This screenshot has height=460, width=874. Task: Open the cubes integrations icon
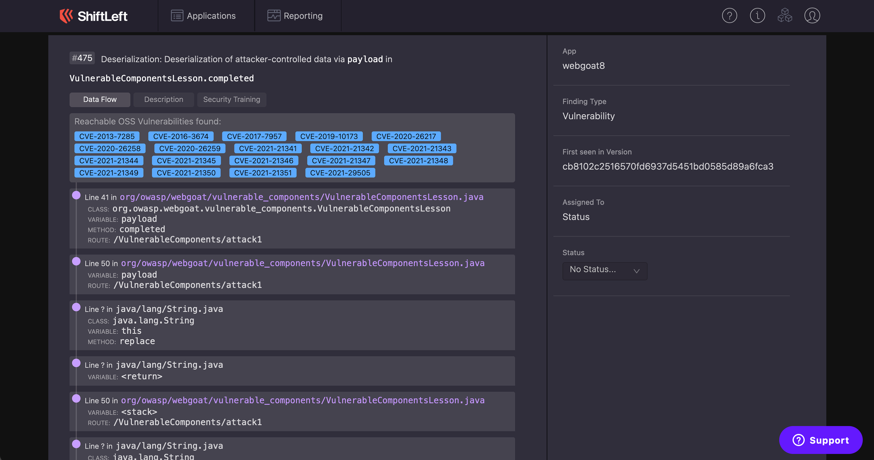pos(785,15)
